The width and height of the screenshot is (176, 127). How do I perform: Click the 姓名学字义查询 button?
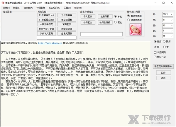pos(46,29)
